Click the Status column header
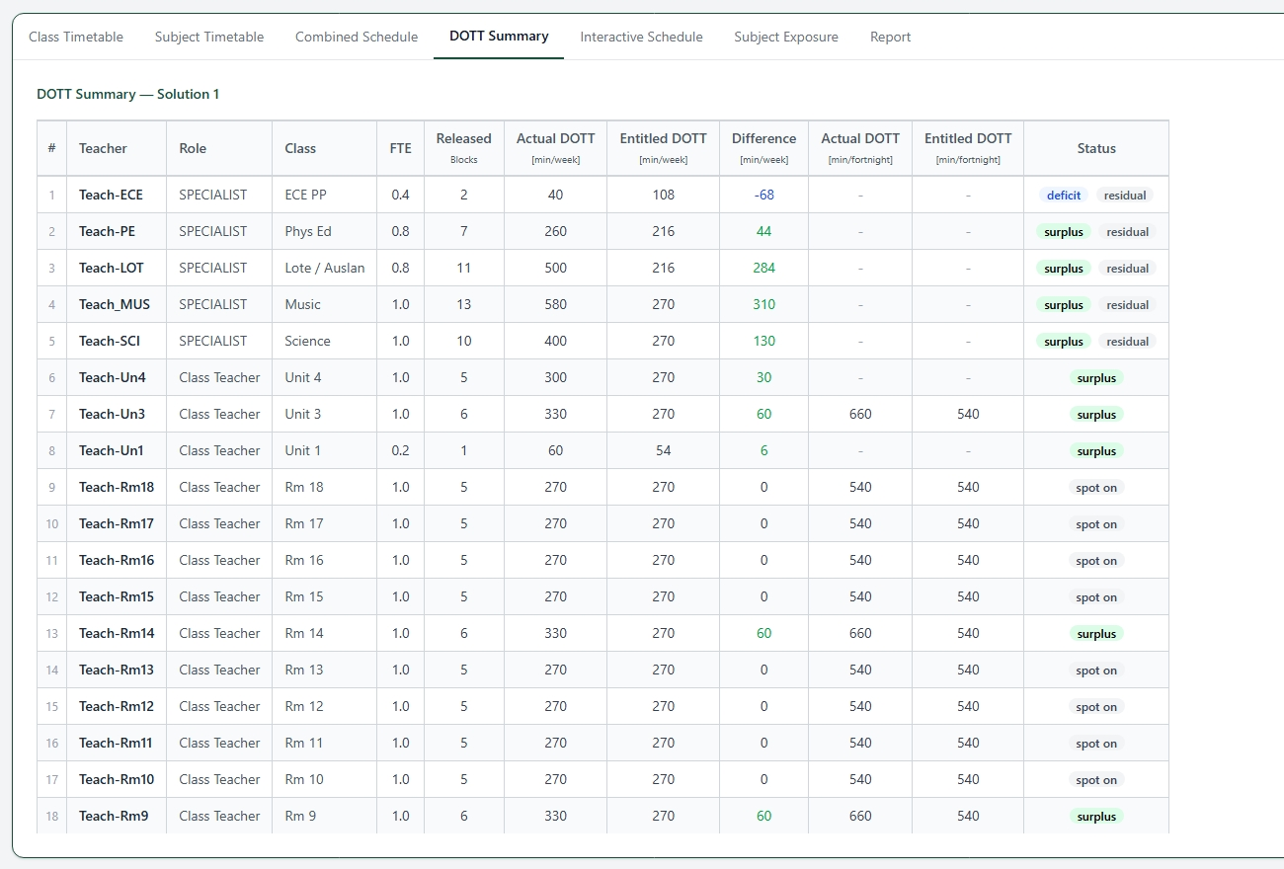This screenshot has width=1284, height=869. coord(1096,148)
